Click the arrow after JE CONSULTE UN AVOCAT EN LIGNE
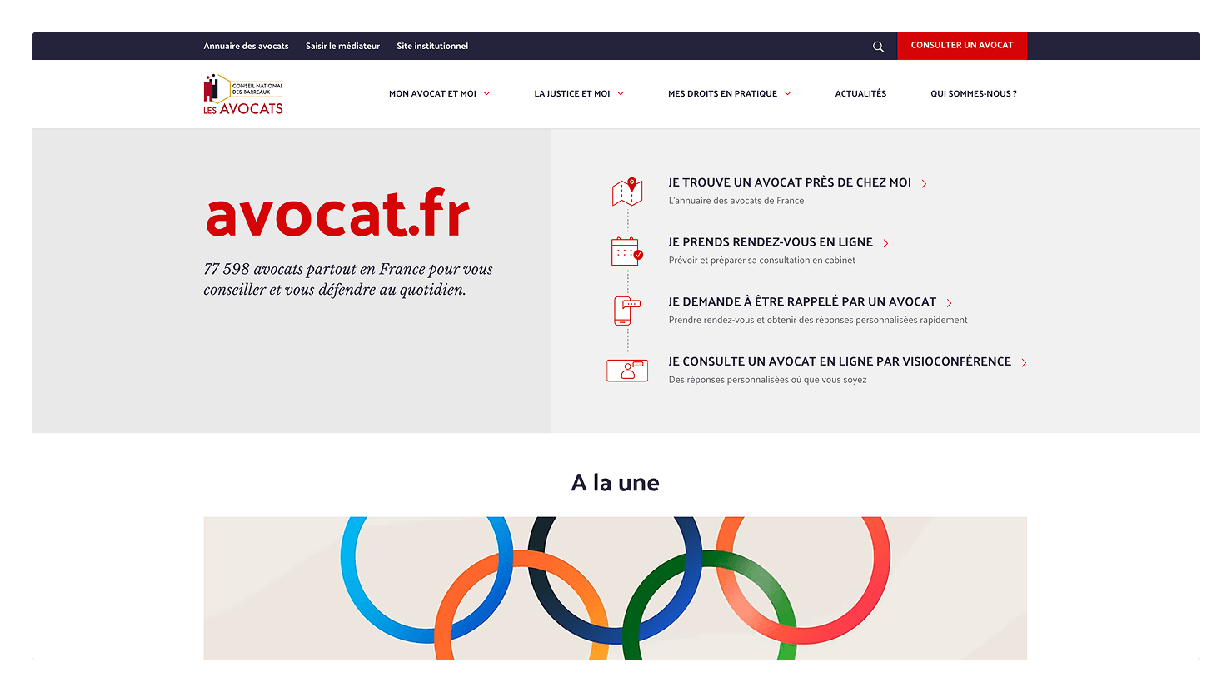The image size is (1232, 692). click(1025, 362)
